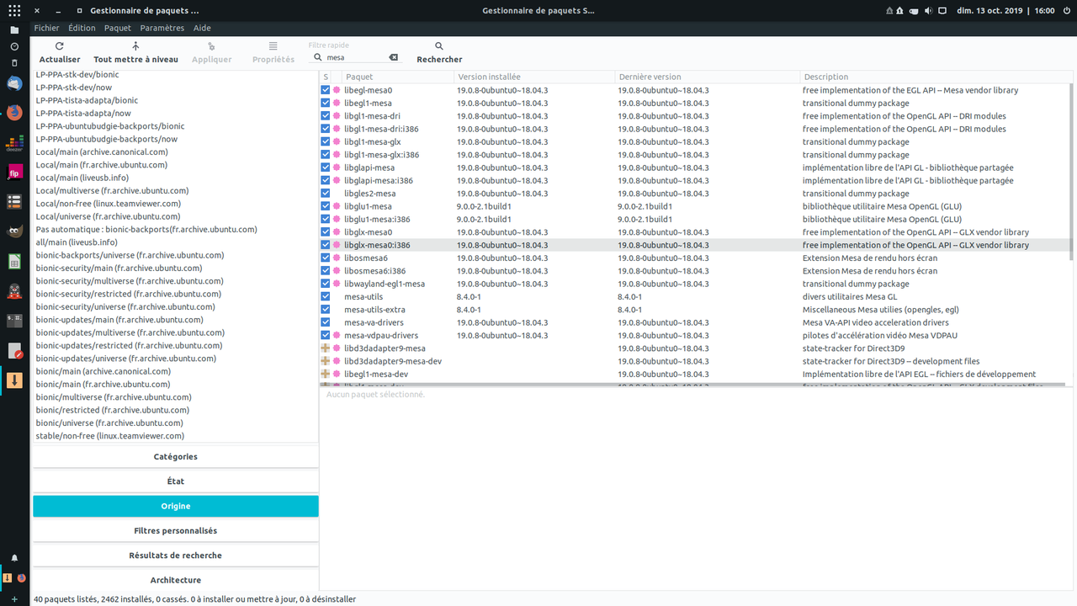Open the Paramètres menu

[x=162, y=28]
